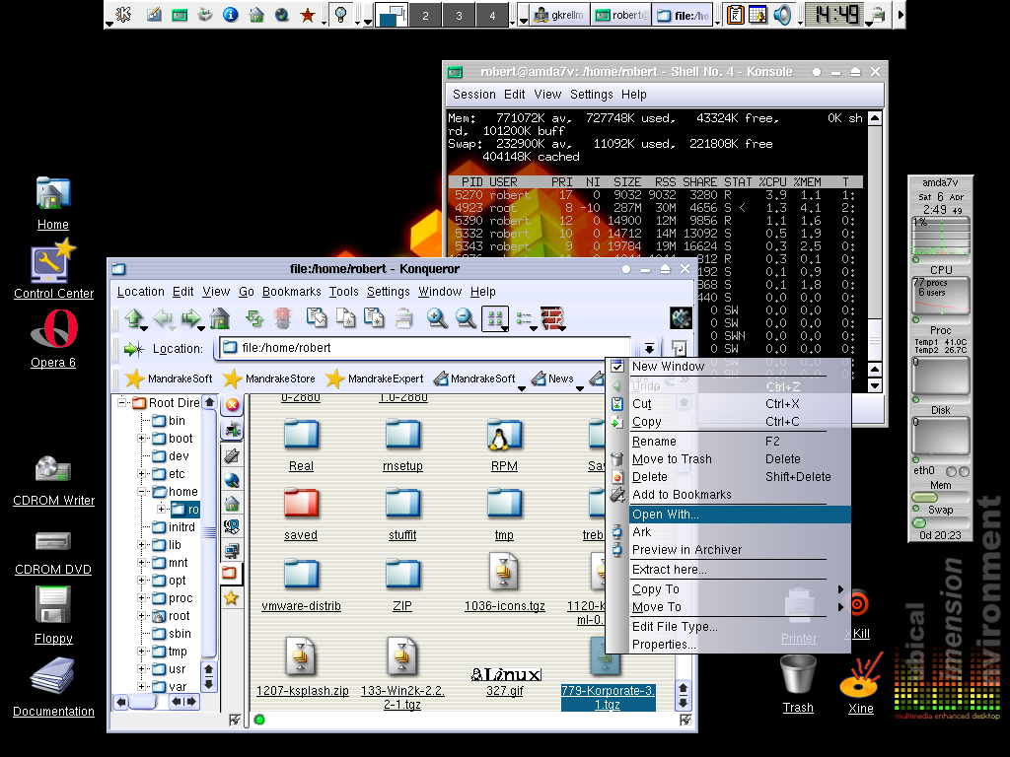Viewport: 1010px width, 757px height.
Task: Click the Paste icon in Konqueror toolbar
Action: tap(375, 317)
